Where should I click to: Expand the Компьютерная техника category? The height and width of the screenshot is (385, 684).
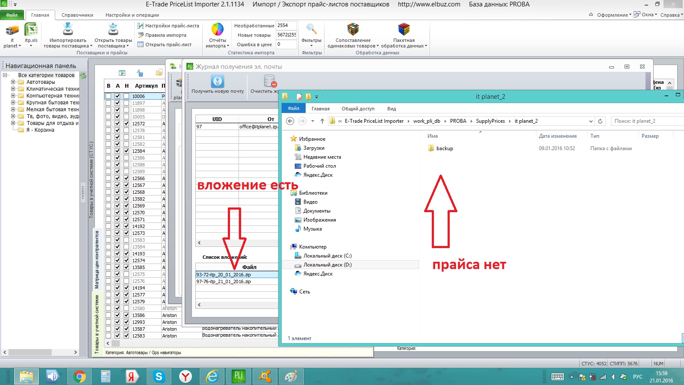(13, 96)
